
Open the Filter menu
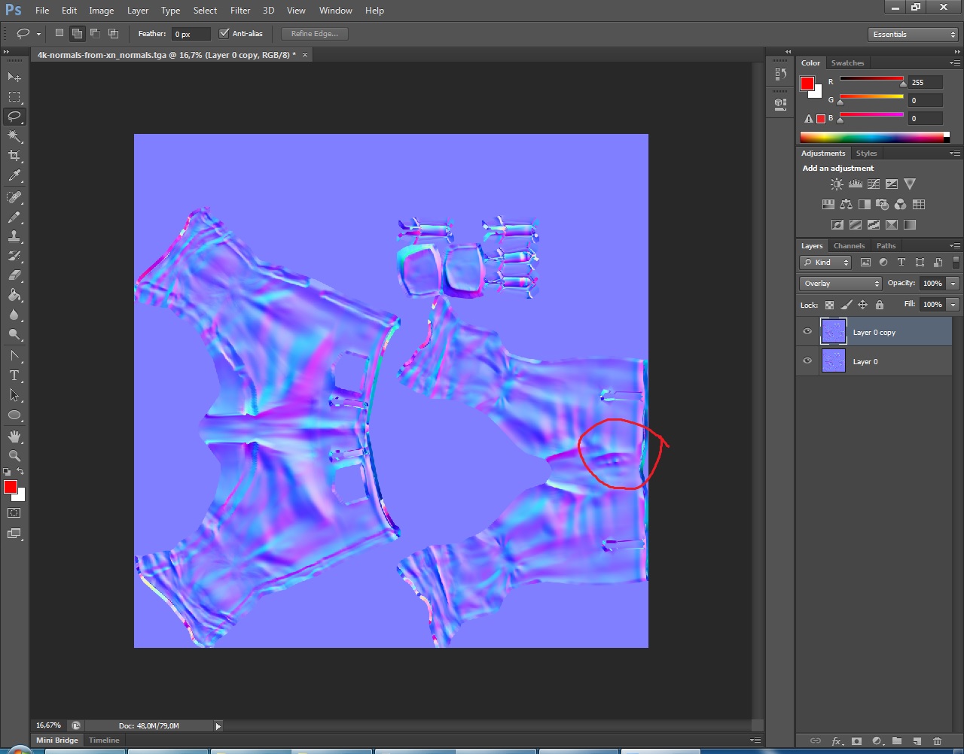240,11
